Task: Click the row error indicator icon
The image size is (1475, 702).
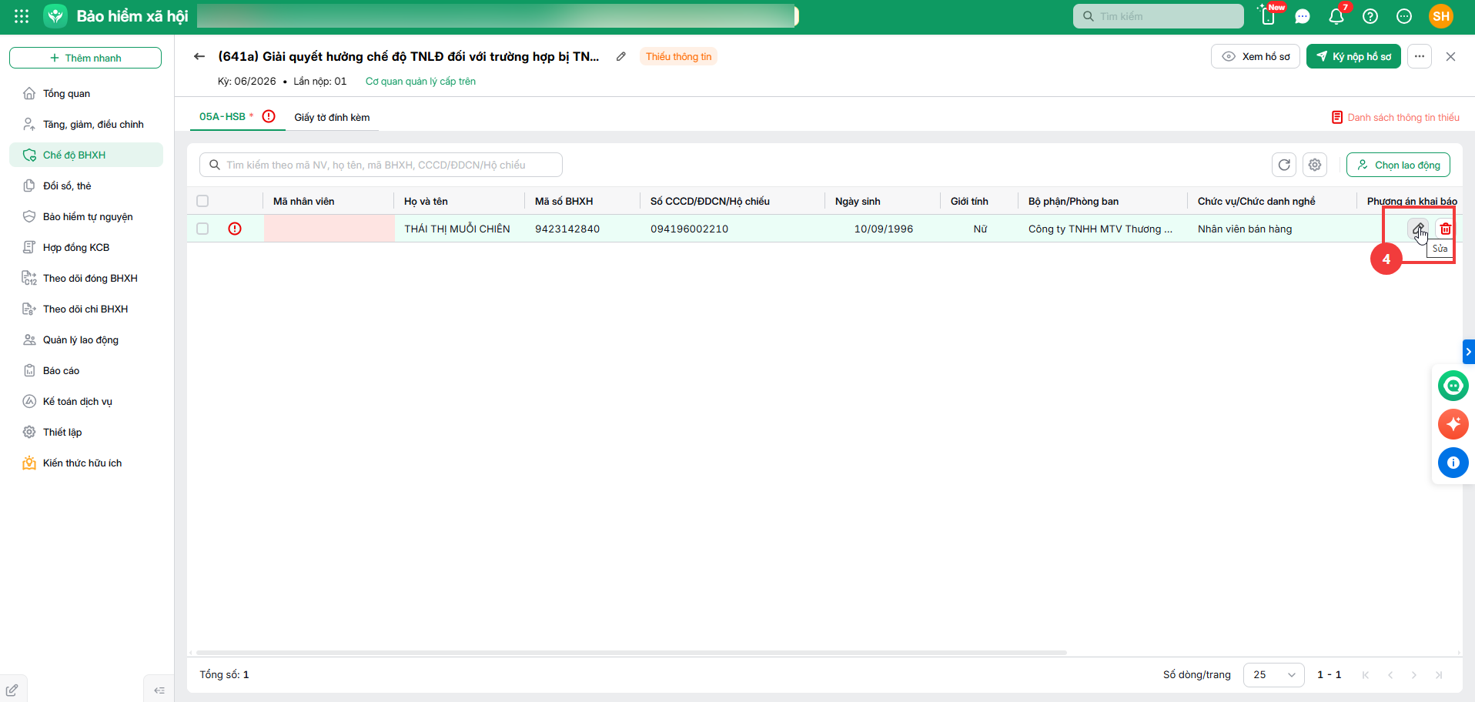Action: (235, 229)
